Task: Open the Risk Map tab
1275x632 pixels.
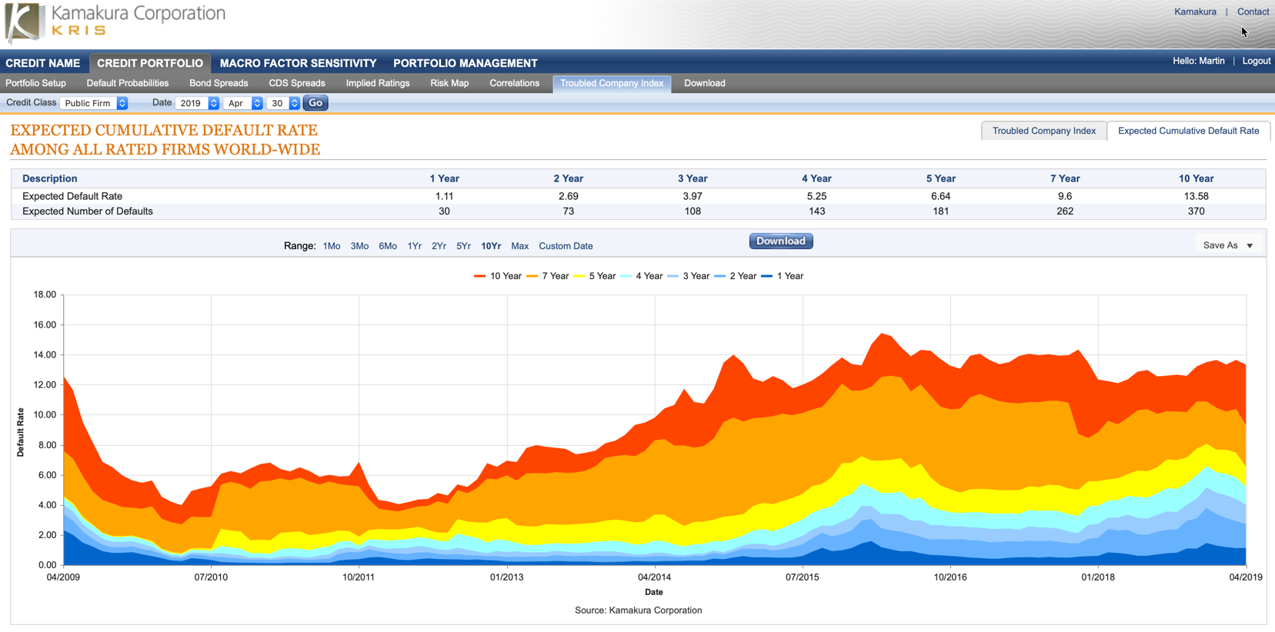Action: 449,83
